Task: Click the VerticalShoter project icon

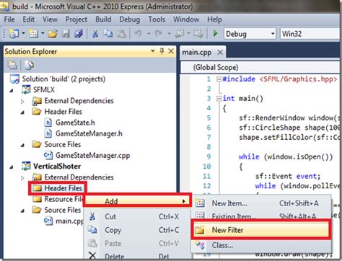Action: point(26,166)
